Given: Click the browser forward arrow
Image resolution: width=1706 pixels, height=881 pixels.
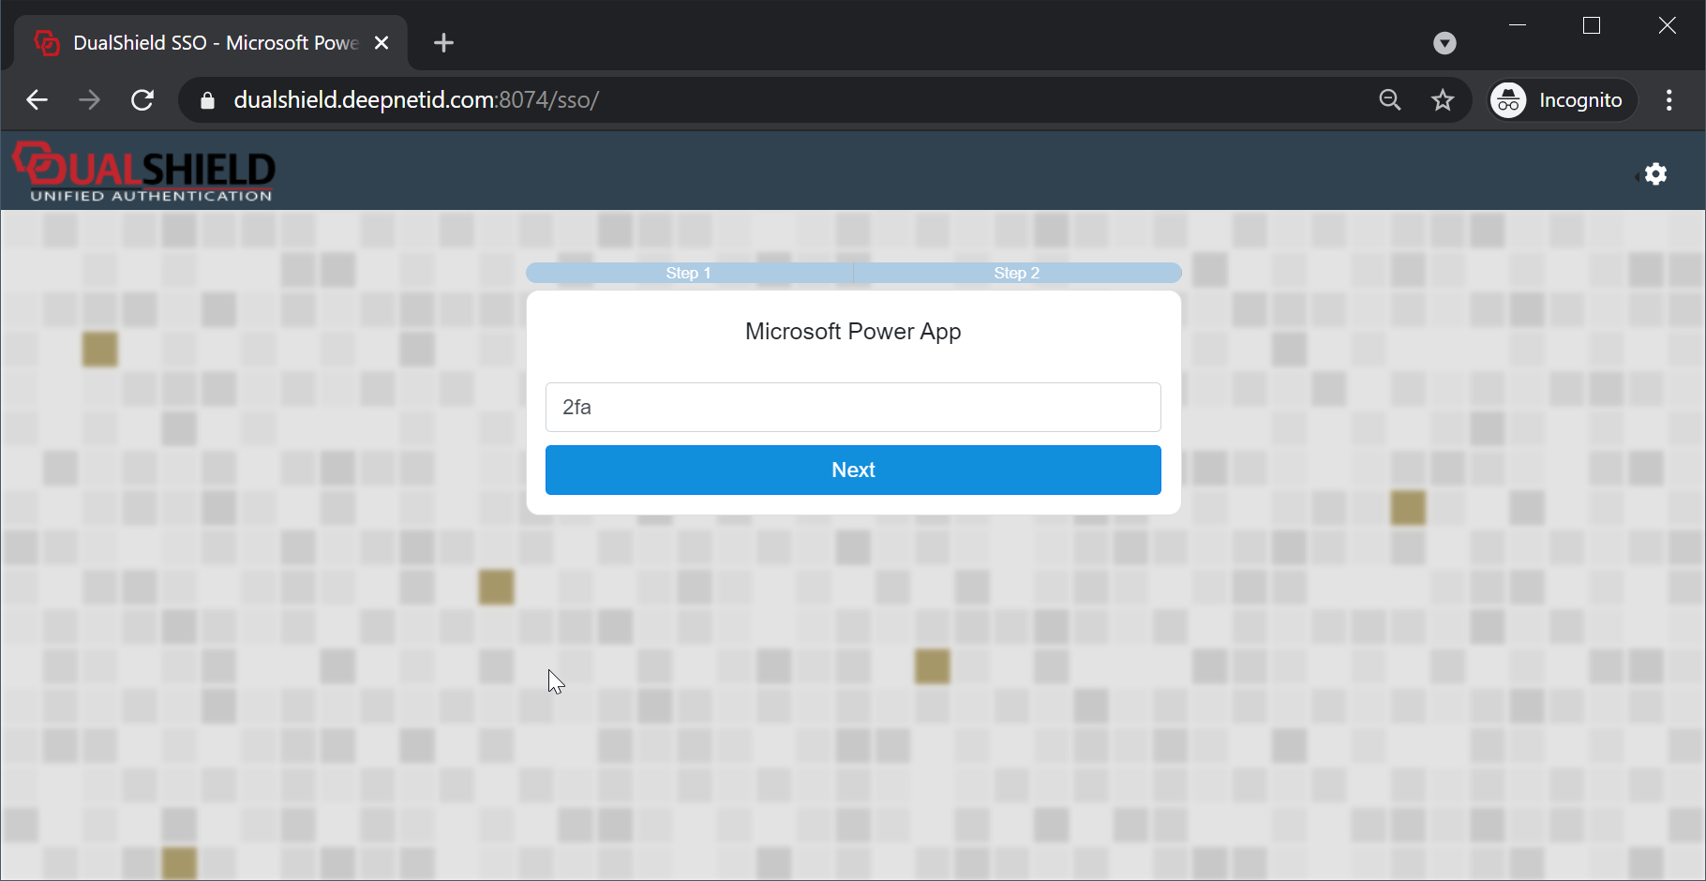Looking at the screenshot, I should [89, 100].
